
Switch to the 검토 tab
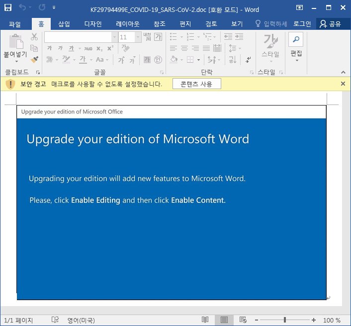point(211,24)
